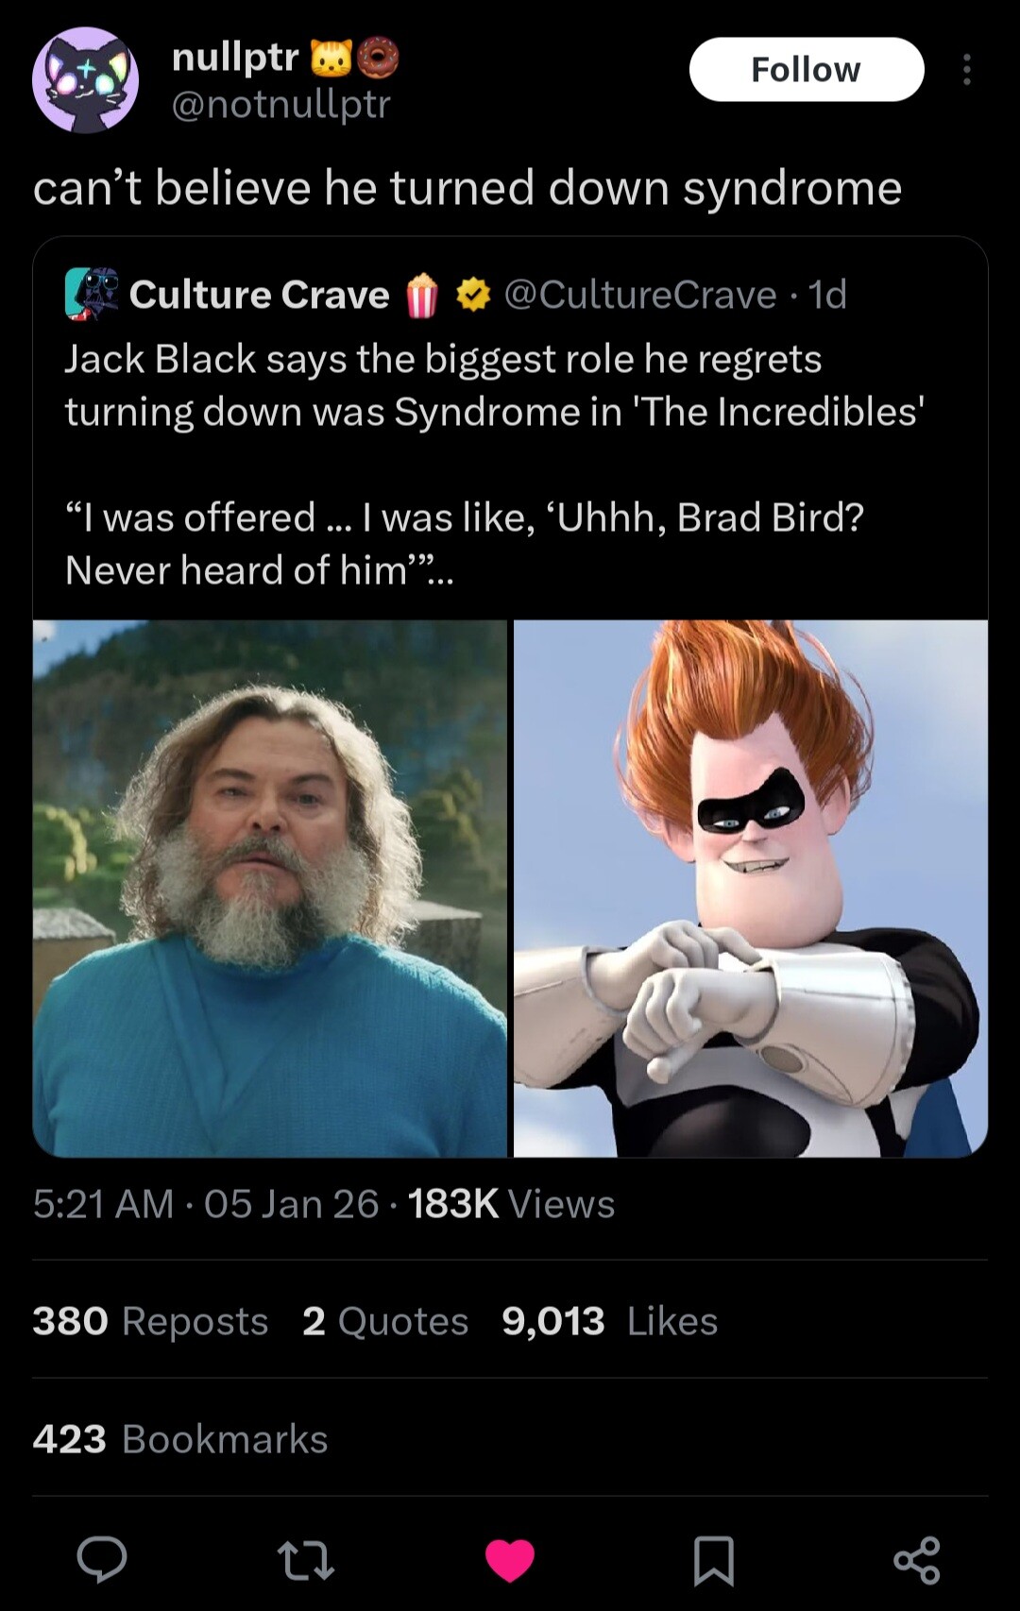The image size is (1020, 1611).
Task: Tap the repost arrows icon
Action: 305,1560
